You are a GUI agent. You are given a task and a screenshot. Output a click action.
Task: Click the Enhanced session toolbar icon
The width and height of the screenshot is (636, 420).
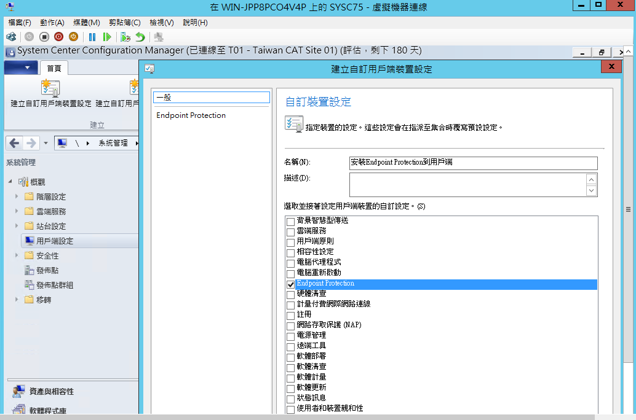159,37
